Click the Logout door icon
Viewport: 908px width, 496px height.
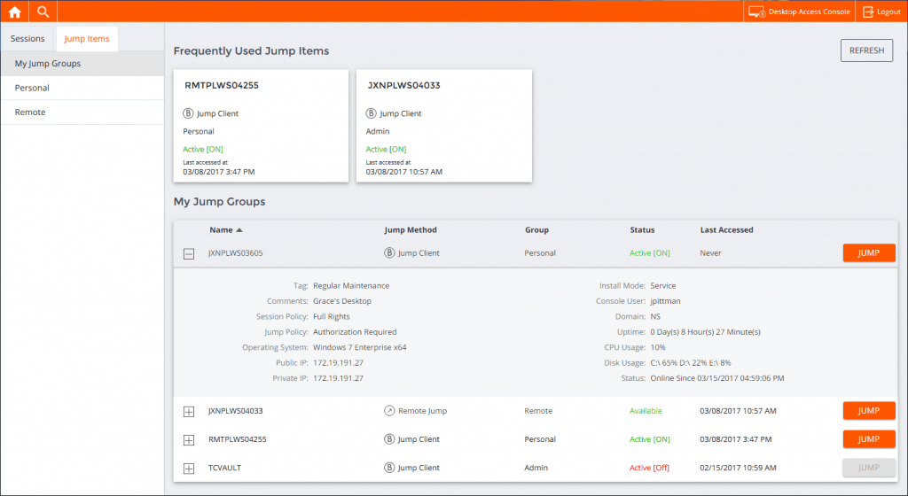(867, 12)
